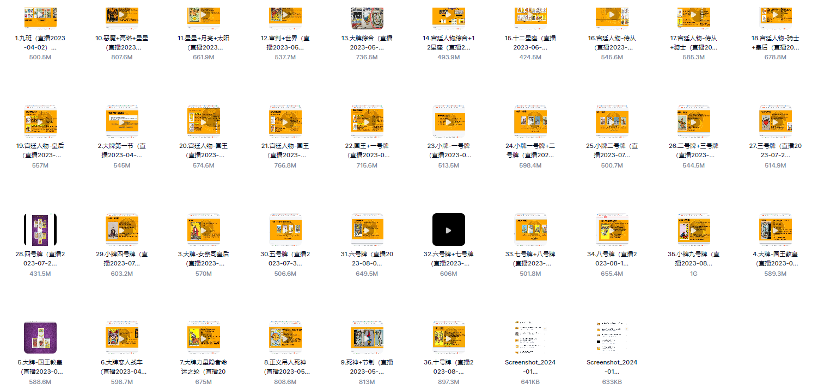
Task: Click the file name 35.小牌九号牌
Action: point(694,258)
